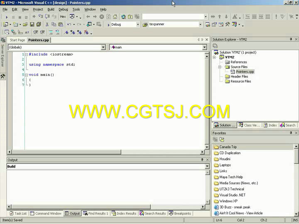
Task: Open the Class View toolbar icon
Action: click(234, 24)
